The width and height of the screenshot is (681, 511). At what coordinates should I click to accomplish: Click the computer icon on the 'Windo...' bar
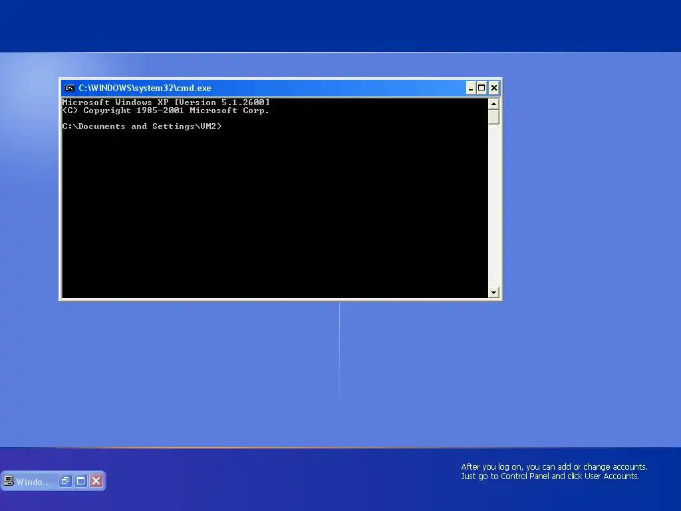pyautogui.click(x=8, y=480)
